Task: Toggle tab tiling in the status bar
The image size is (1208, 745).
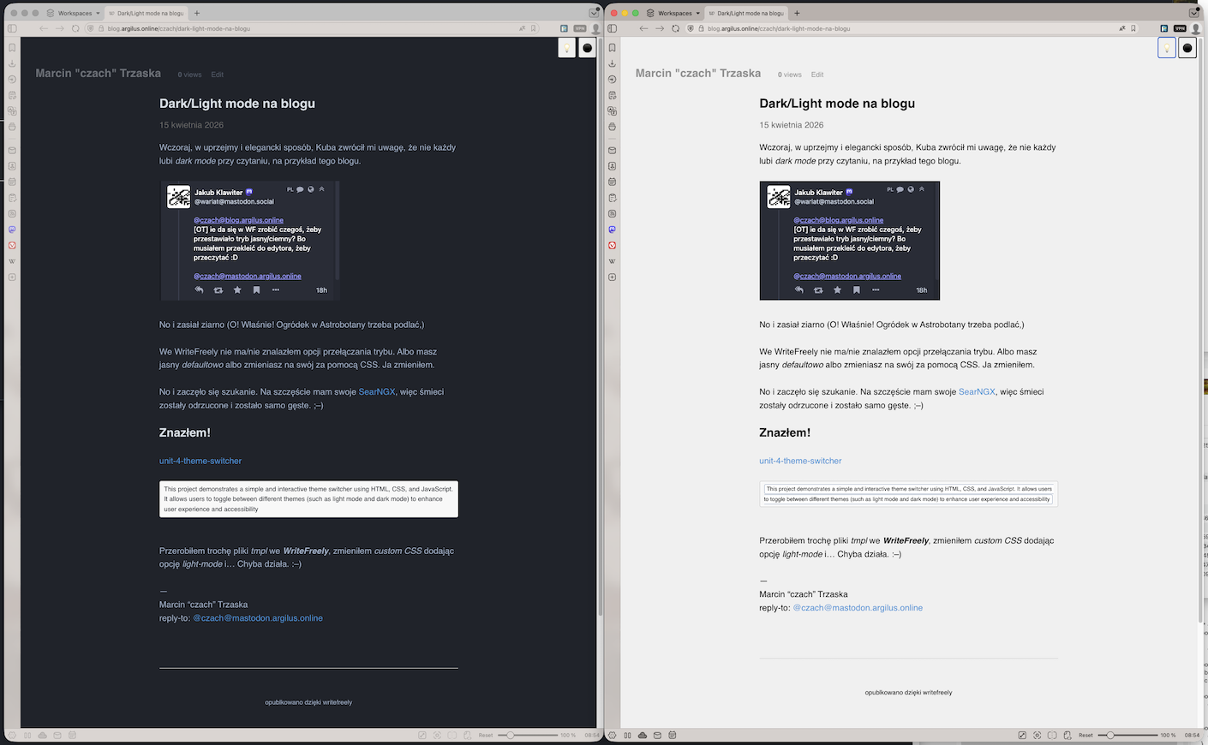Action: pyautogui.click(x=27, y=735)
